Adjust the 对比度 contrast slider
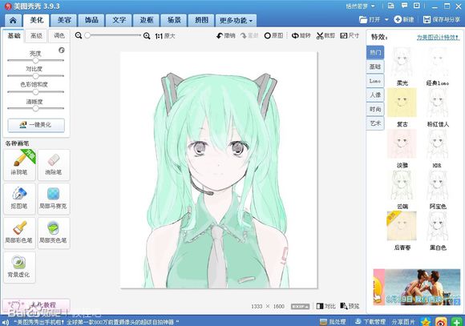Screen dimensions: 465x326 coord(35,76)
